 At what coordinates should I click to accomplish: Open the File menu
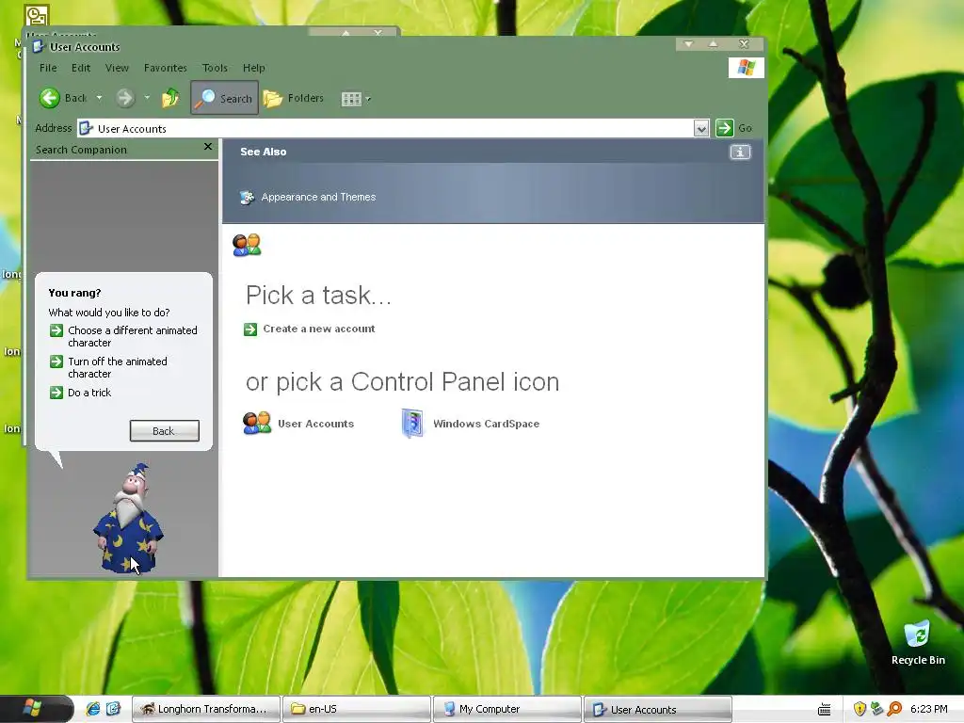tap(48, 68)
